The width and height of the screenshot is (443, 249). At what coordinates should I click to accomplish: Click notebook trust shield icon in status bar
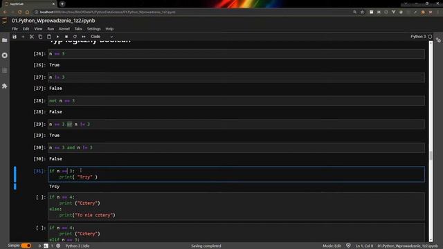(348, 246)
